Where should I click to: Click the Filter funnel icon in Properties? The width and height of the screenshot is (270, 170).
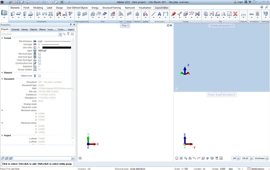(x=68, y=34)
